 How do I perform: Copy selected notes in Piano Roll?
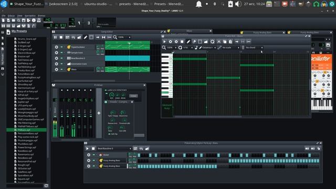225,42
